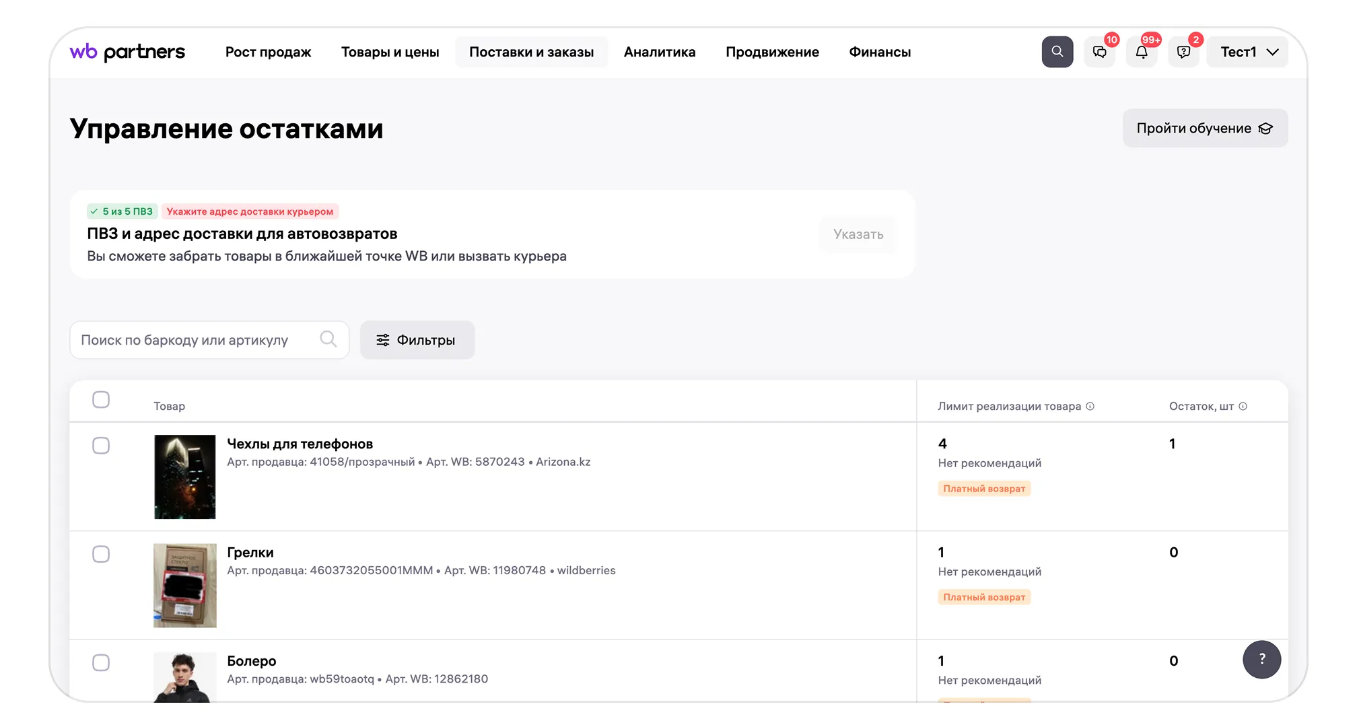Open Товары и цены menu

point(390,52)
